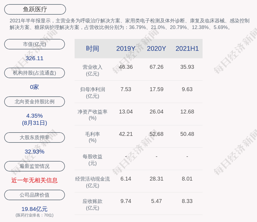Select the 19.84亿元 brand value
257x222 pixels.
(35, 209)
